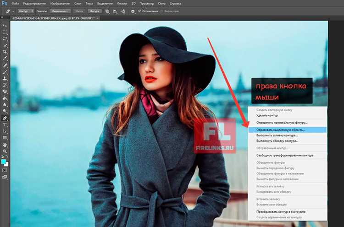Open path arrangement options
344x227 pixels.
123,11
